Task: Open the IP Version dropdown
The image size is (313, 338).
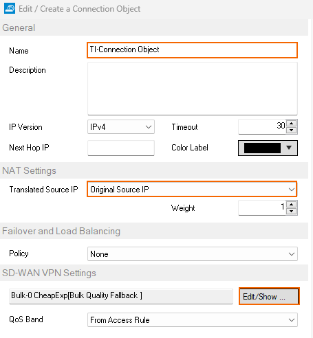Action: click(121, 126)
